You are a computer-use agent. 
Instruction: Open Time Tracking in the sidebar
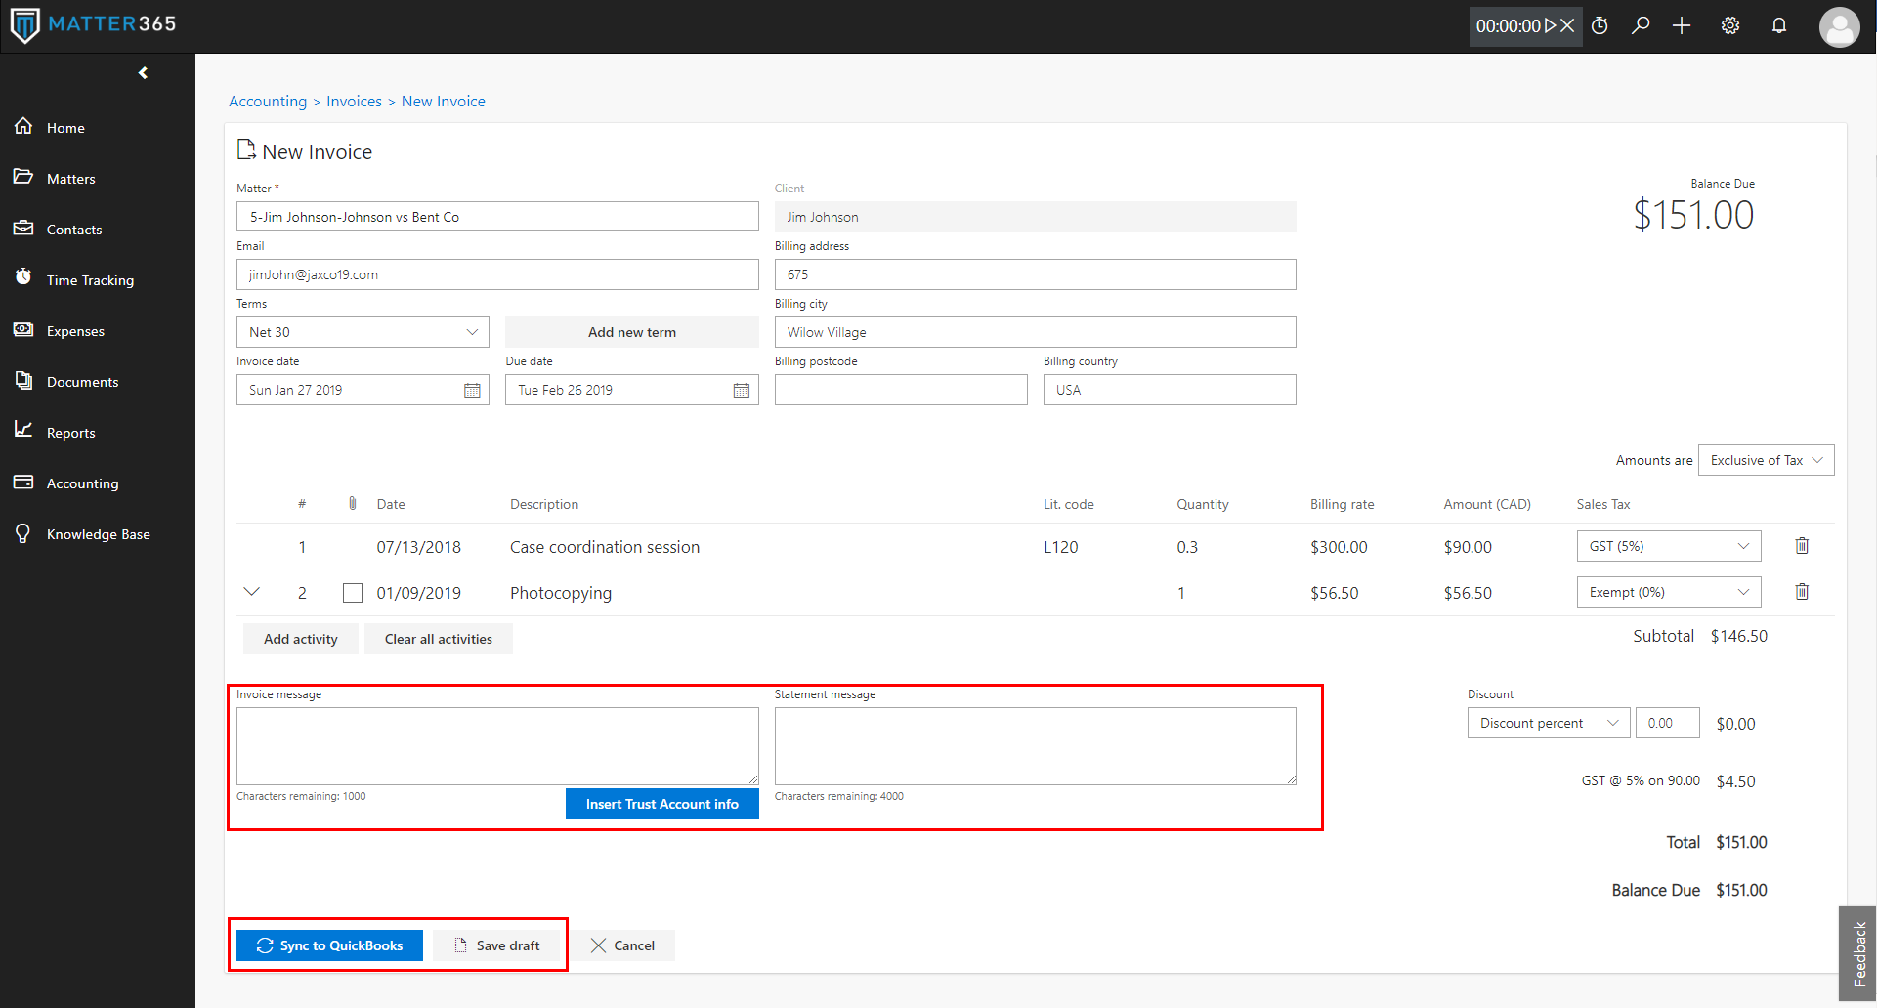(x=90, y=280)
